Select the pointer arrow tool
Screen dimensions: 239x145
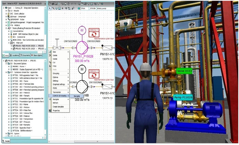click(50, 8)
